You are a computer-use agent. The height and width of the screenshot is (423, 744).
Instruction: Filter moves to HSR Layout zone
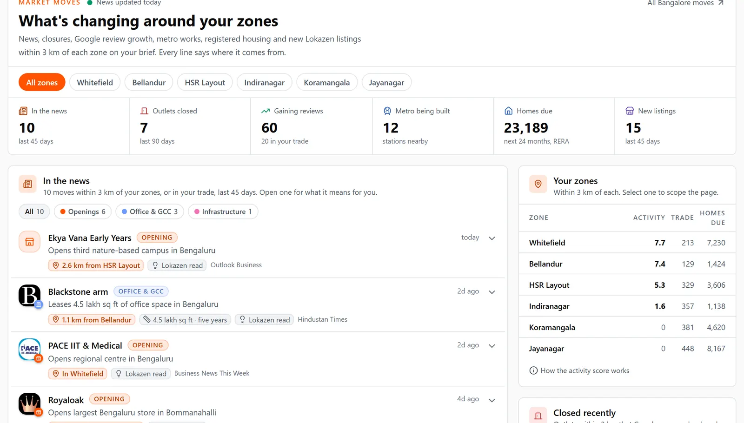pyautogui.click(x=205, y=82)
